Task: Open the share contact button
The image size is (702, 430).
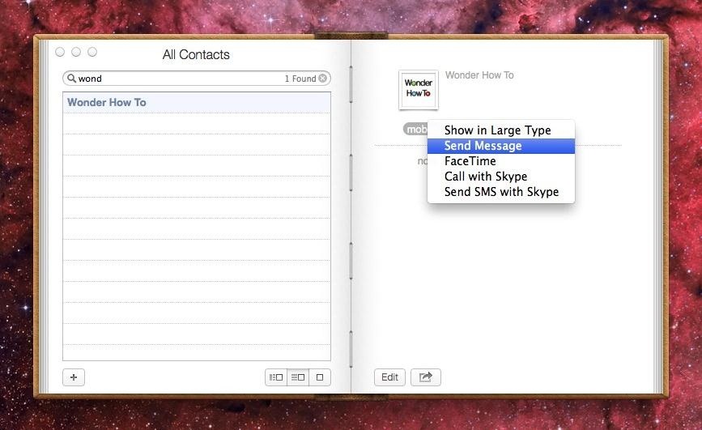Action: pyautogui.click(x=426, y=377)
